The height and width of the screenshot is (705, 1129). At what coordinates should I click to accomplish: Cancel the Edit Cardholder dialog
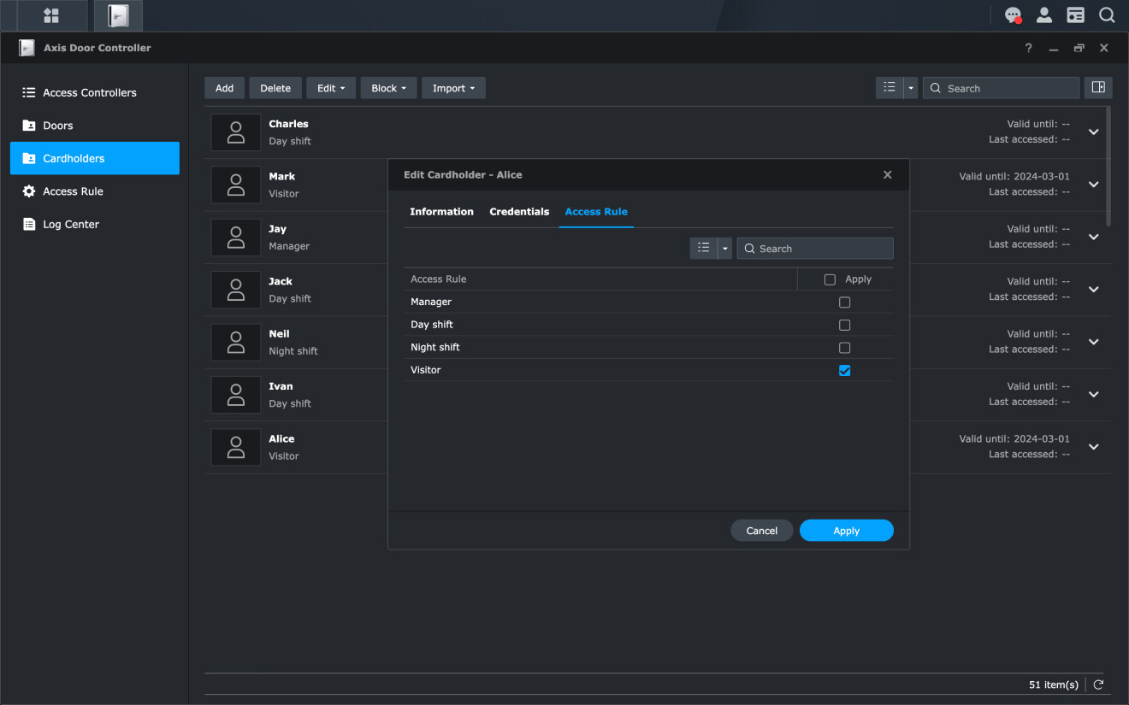coord(761,531)
